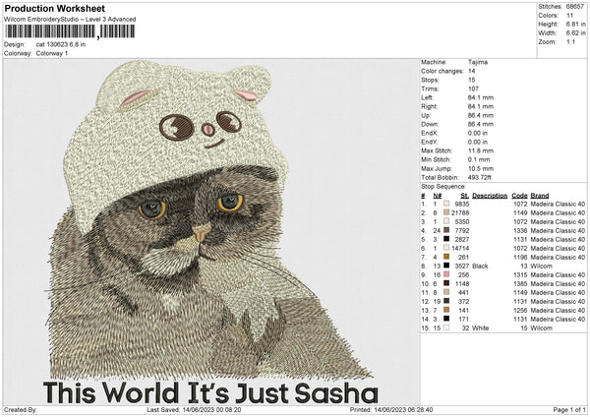Click the black swatch in the 'Black' Wilcom row

coord(446,266)
